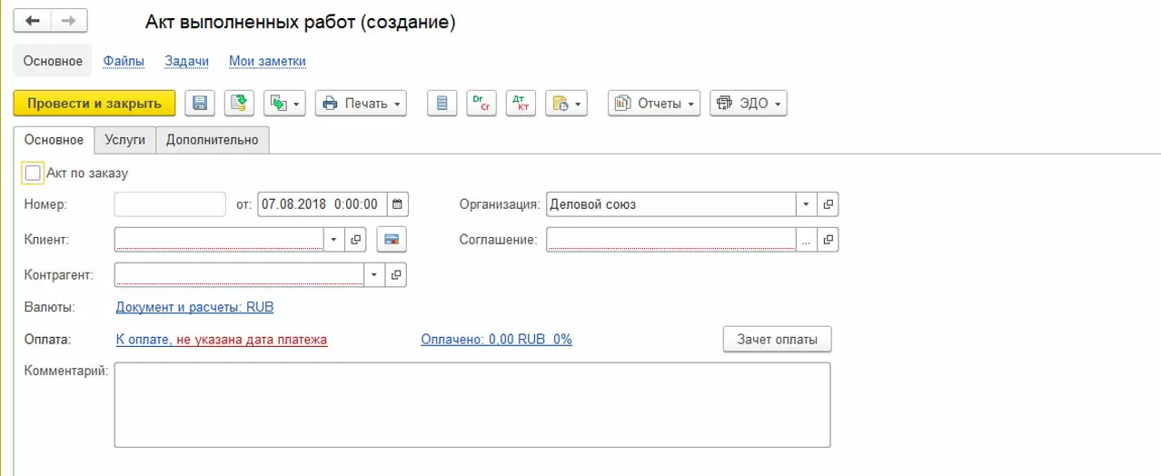
Task: Switch to the Услуги tab
Action: (x=125, y=140)
